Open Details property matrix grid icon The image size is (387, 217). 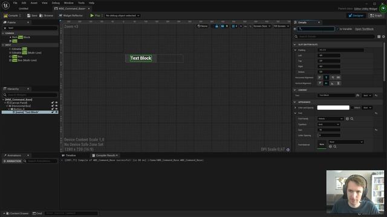pyautogui.click(x=379, y=37)
